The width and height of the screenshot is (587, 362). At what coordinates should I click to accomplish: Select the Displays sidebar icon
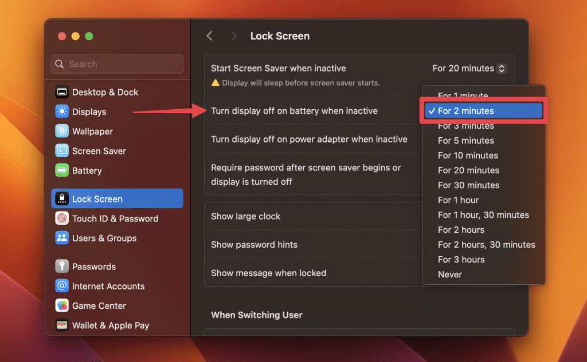(x=62, y=112)
